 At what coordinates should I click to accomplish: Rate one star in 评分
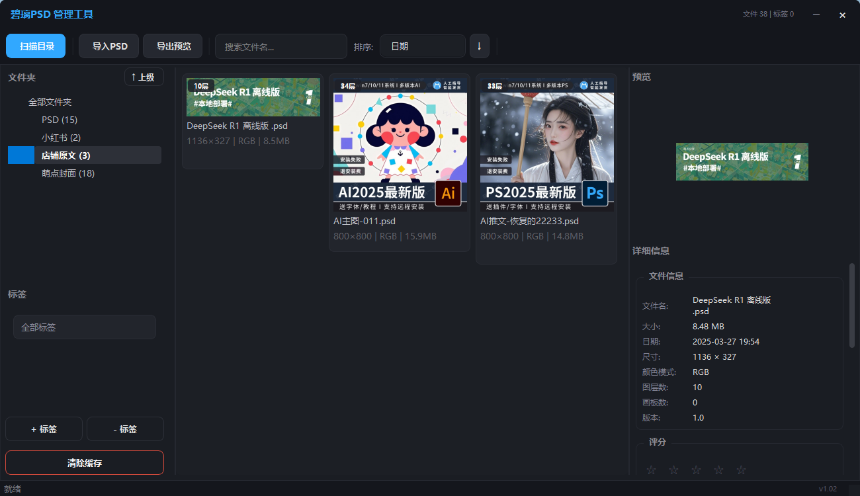652,470
